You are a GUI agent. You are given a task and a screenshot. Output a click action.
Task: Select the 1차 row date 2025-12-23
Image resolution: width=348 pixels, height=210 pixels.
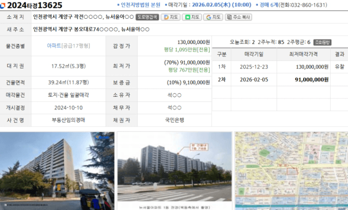pyautogui.click(x=254, y=67)
